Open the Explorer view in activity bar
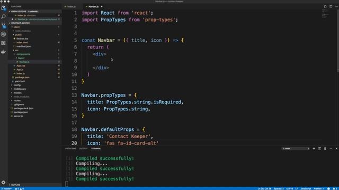This screenshot has width=339, height=190. [x=4, y=8]
